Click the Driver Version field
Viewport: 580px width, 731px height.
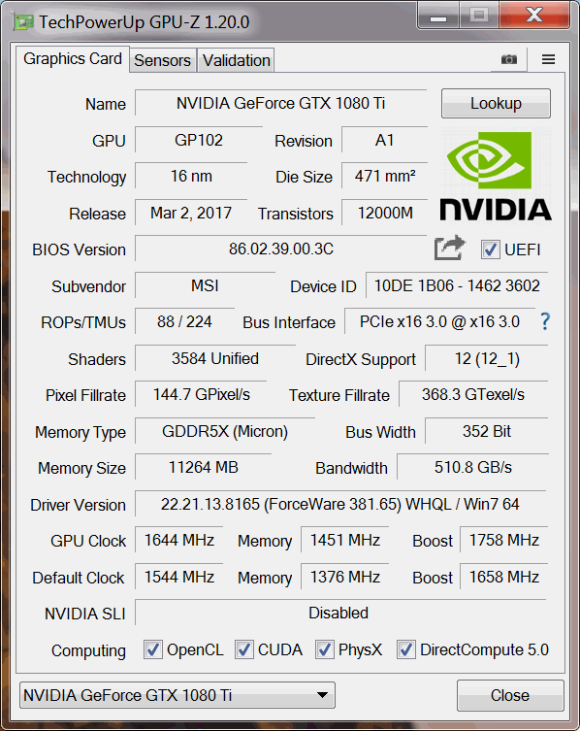click(340, 504)
